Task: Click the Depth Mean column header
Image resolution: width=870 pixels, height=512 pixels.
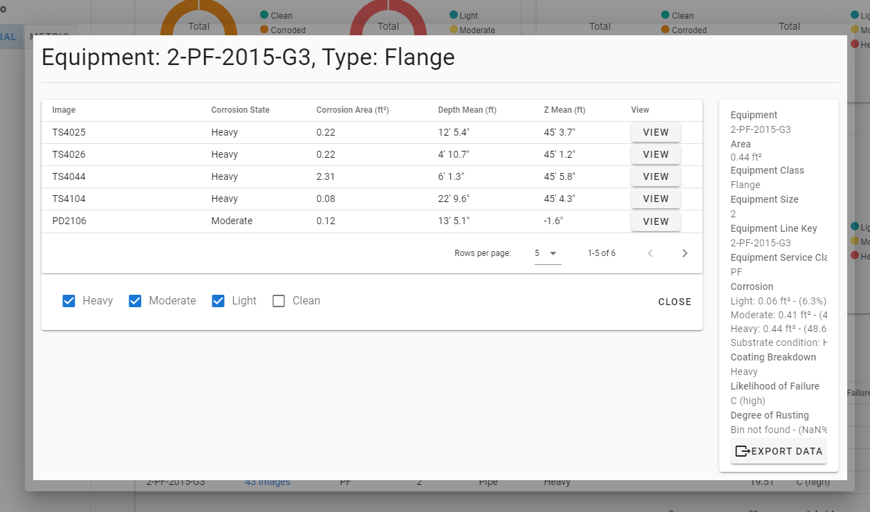Action: coord(467,110)
